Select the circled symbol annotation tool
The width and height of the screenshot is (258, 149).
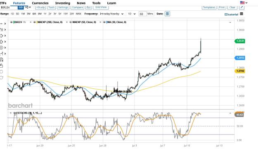coord(2,48)
